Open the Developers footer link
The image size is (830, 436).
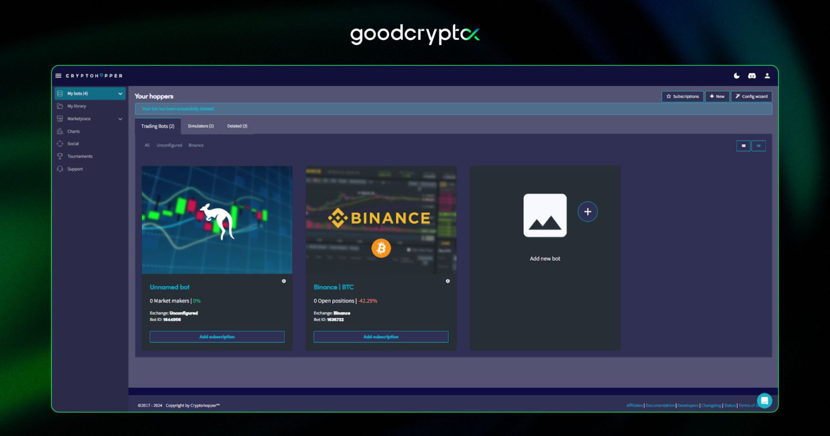[688, 406]
